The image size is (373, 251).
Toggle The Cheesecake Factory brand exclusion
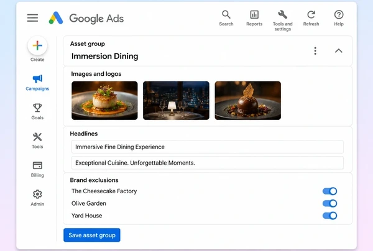click(329, 191)
